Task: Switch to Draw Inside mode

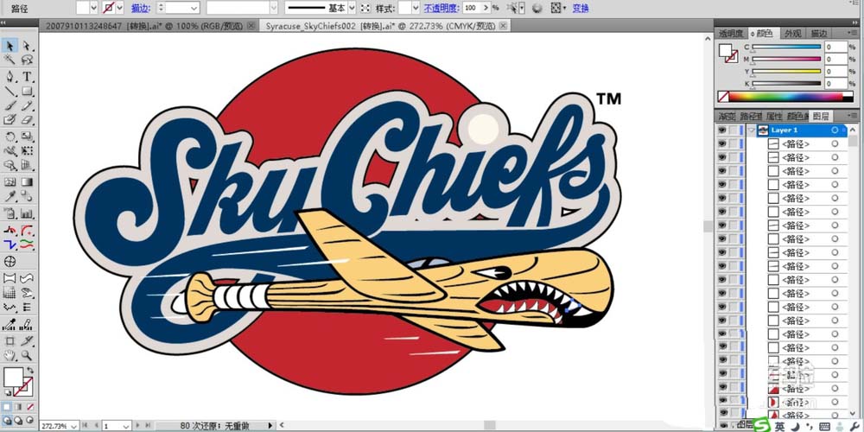Action: [x=29, y=420]
